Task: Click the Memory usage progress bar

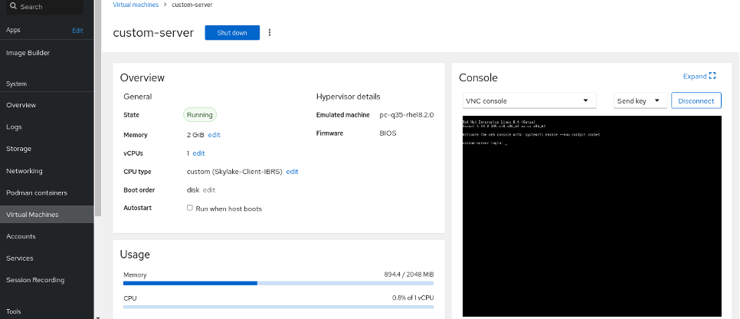Action: tap(278, 283)
